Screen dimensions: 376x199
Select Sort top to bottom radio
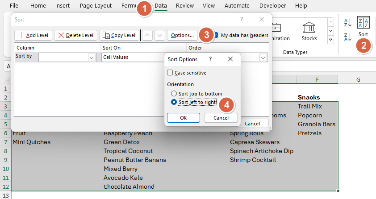tap(174, 94)
